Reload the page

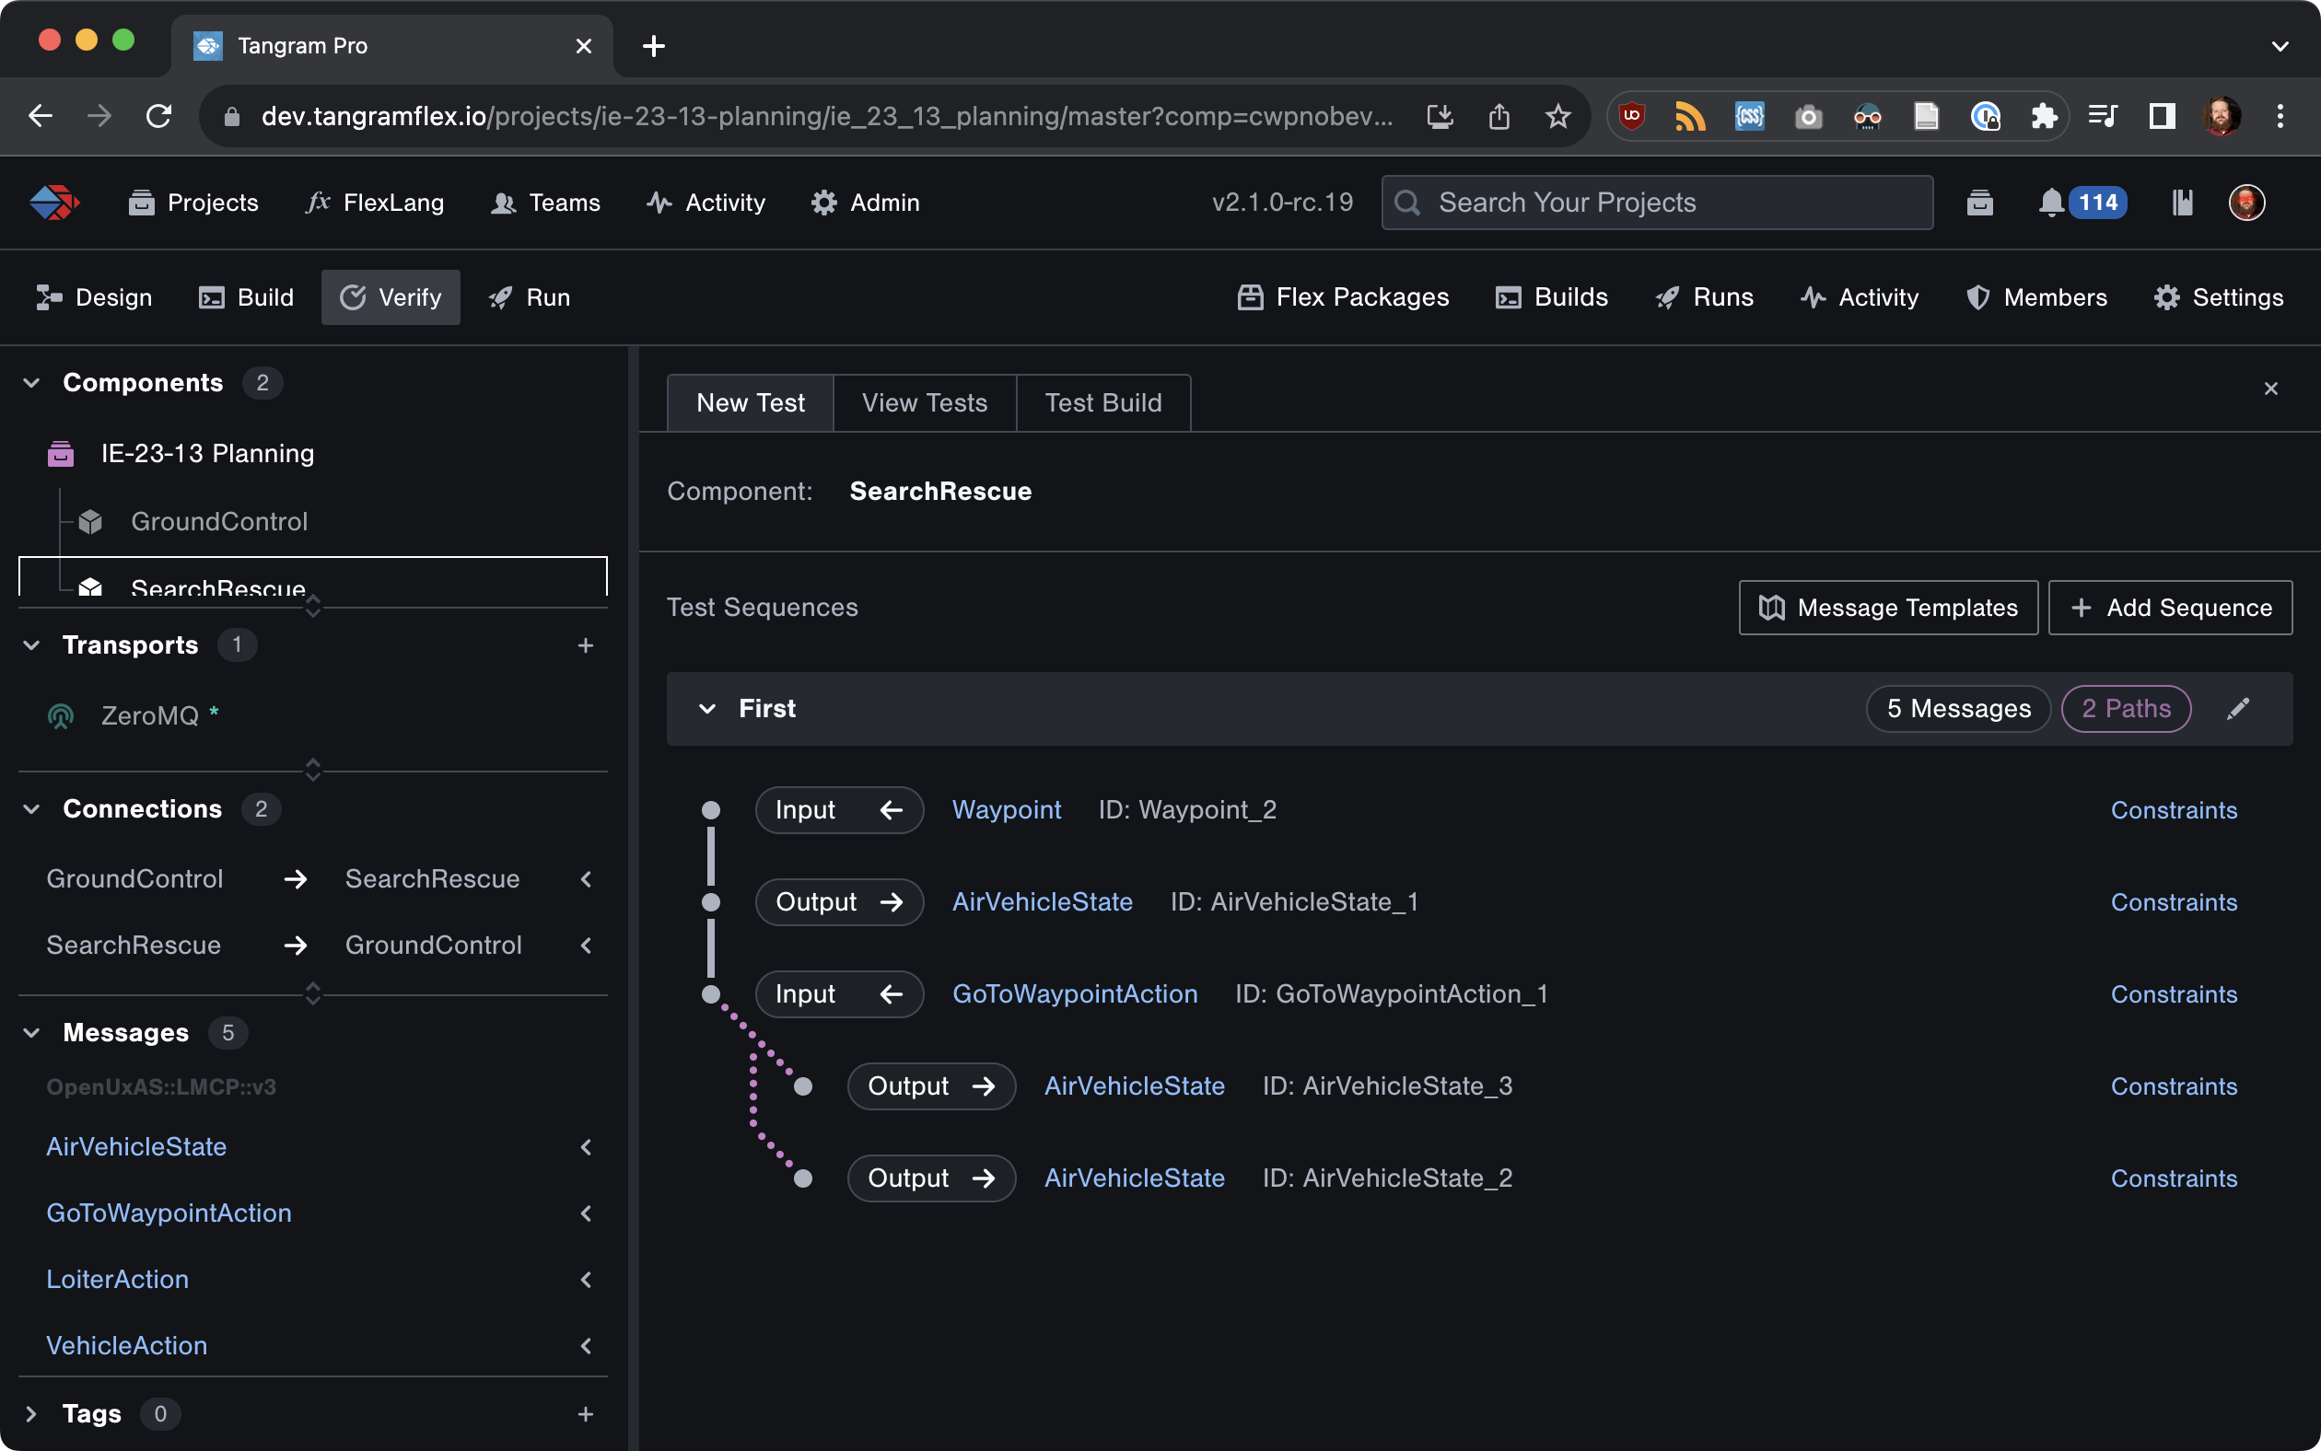[x=158, y=116]
